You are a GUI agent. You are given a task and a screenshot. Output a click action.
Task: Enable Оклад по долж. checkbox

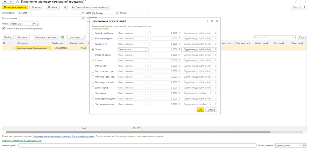(93, 55)
